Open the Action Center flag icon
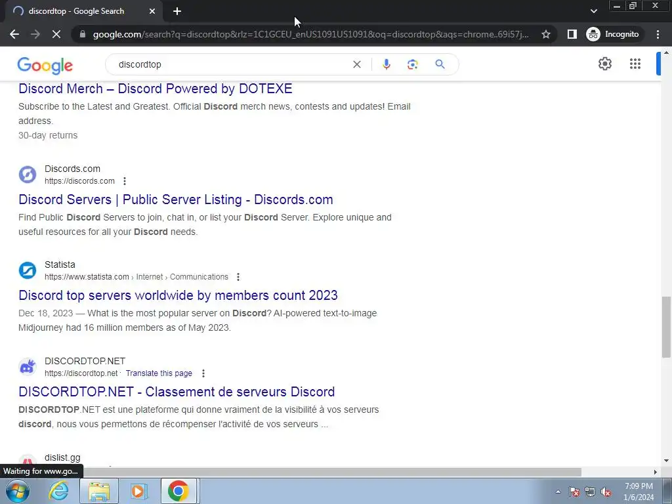The height and width of the screenshot is (504, 672). (574, 492)
